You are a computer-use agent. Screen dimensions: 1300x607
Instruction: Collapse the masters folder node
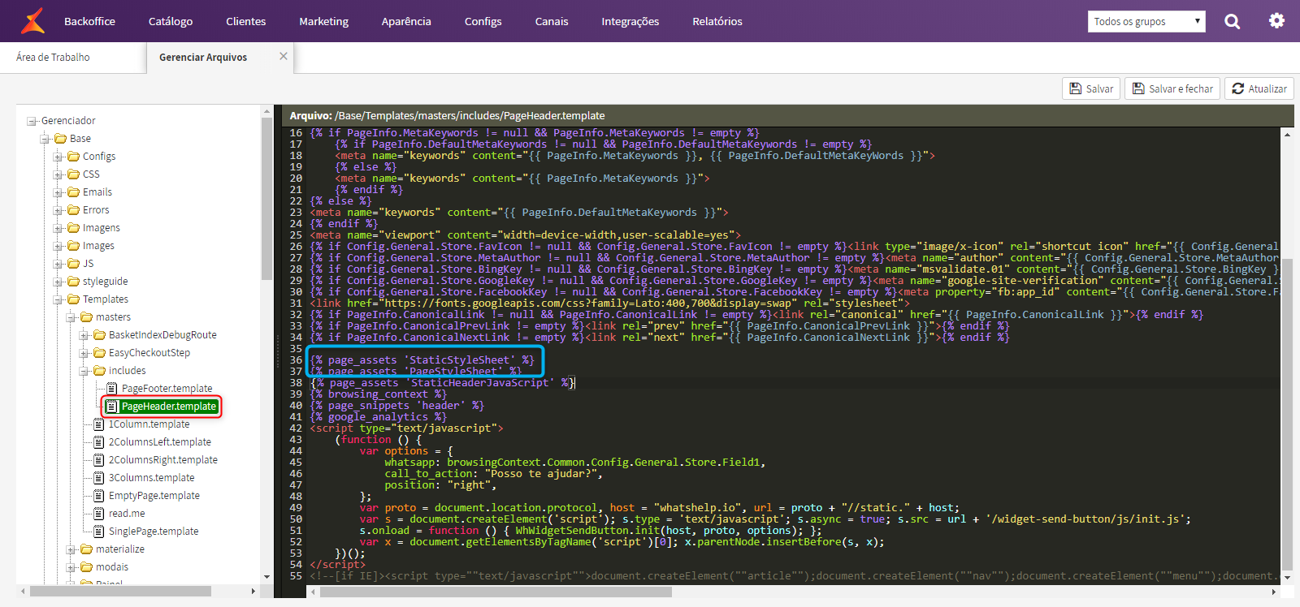click(x=71, y=318)
